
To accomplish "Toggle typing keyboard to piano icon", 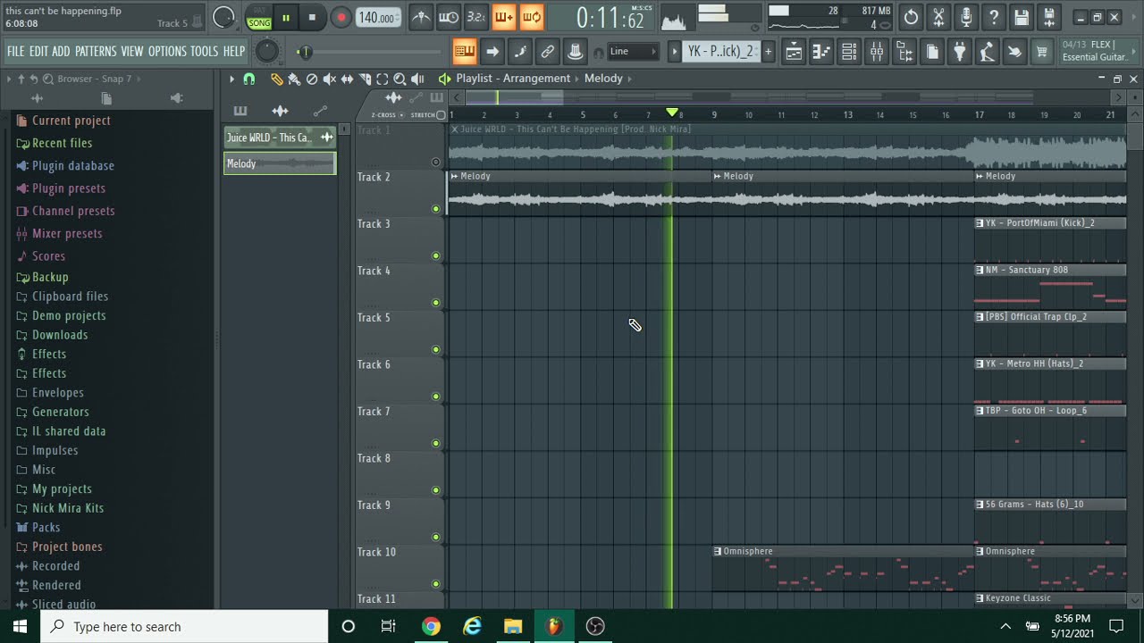I will tap(465, 52).
